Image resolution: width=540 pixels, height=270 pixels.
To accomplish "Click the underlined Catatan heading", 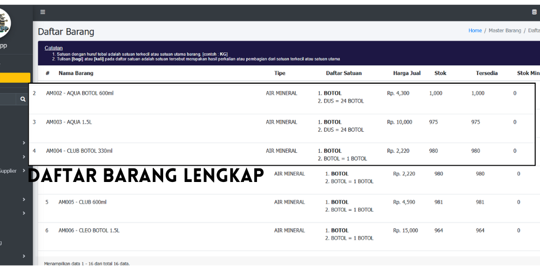I will (53, 48).
